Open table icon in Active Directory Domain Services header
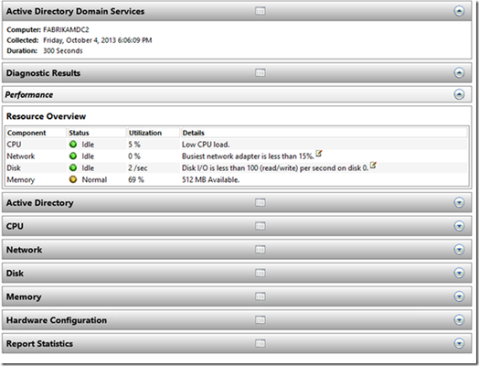The image size is (479, 366). tap(260, 11)
